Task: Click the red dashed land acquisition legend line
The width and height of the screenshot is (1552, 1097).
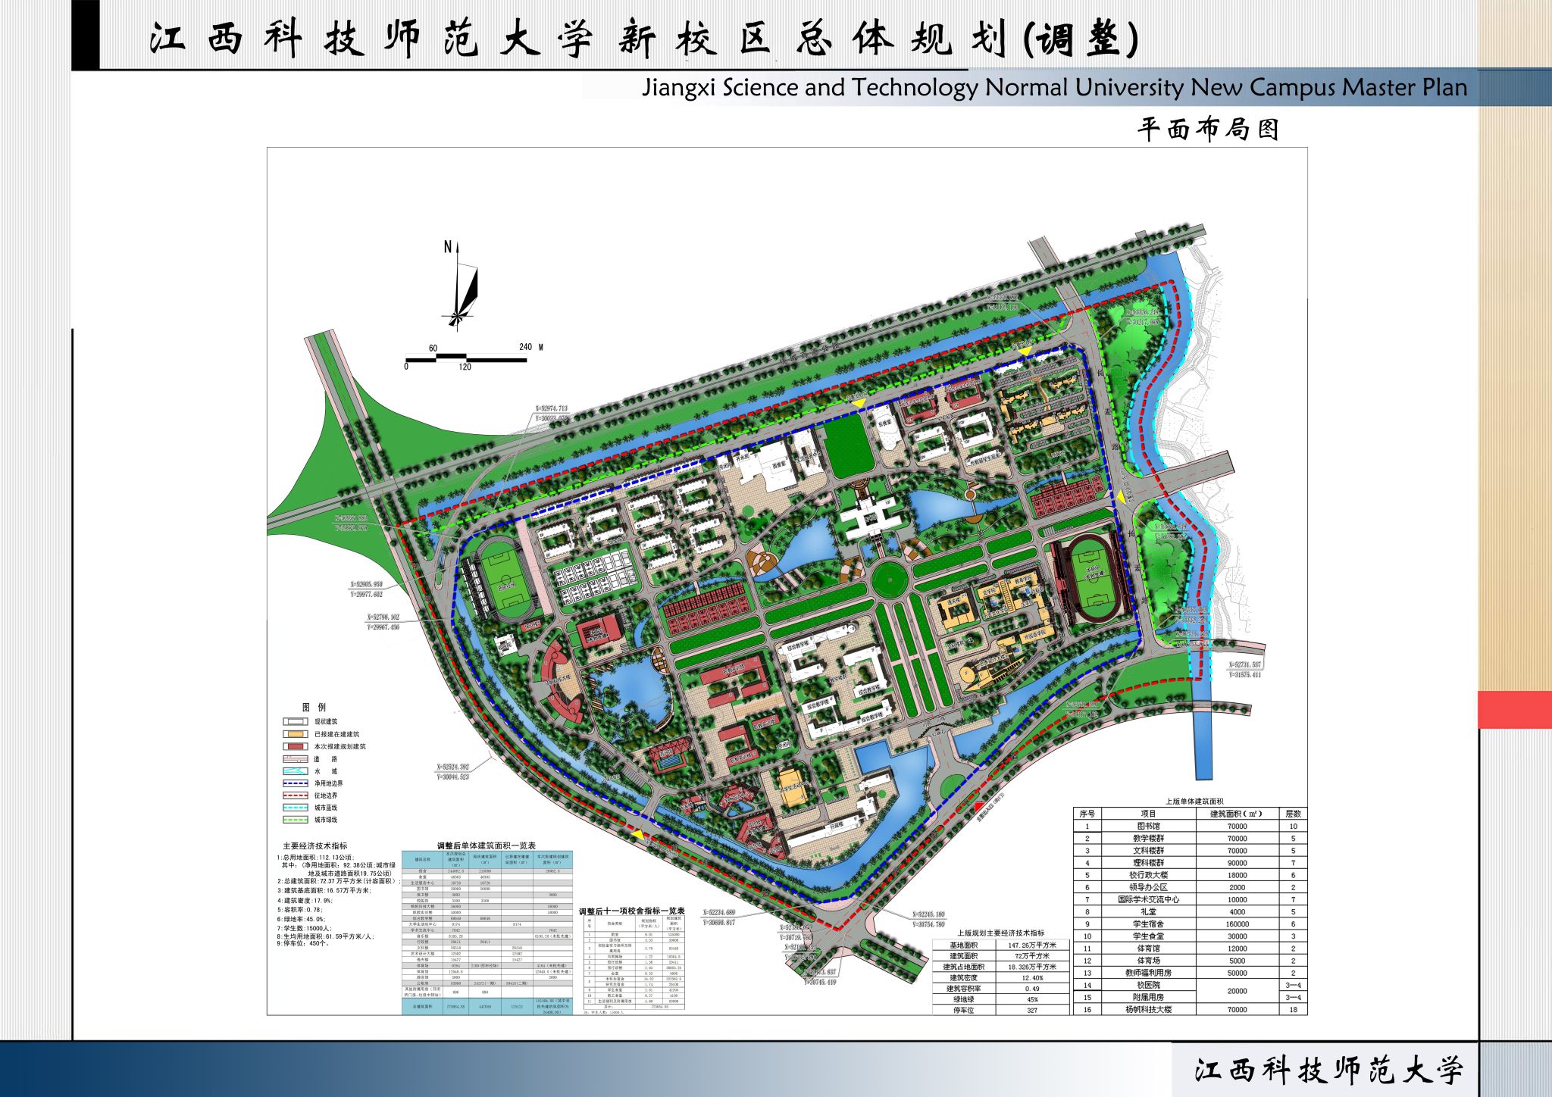Action: click(x=295, y=795)
